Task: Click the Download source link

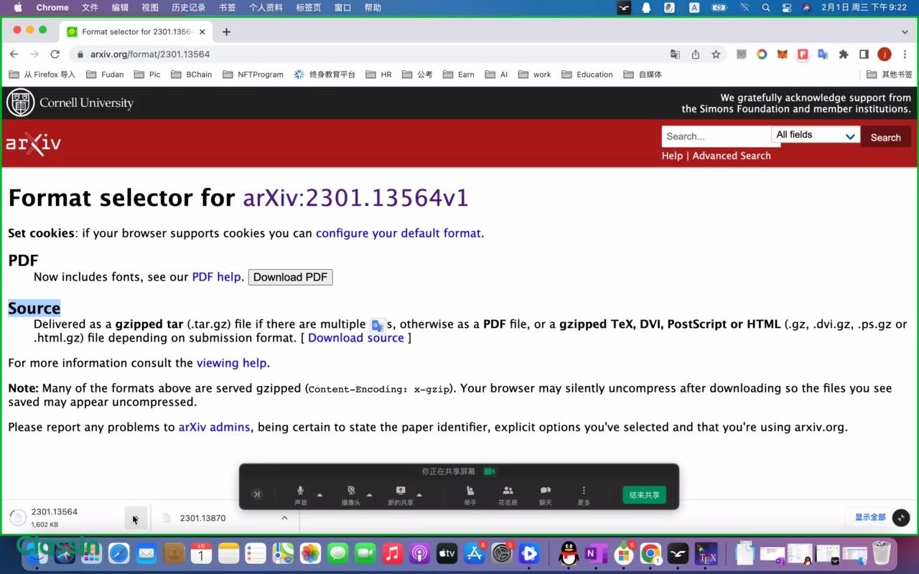Action: coord(356,338)
